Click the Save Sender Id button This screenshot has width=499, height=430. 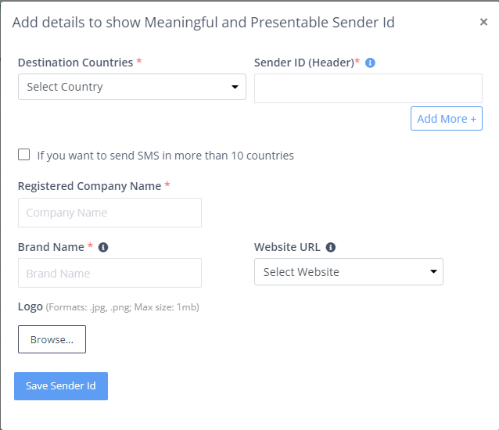[61, 385]
